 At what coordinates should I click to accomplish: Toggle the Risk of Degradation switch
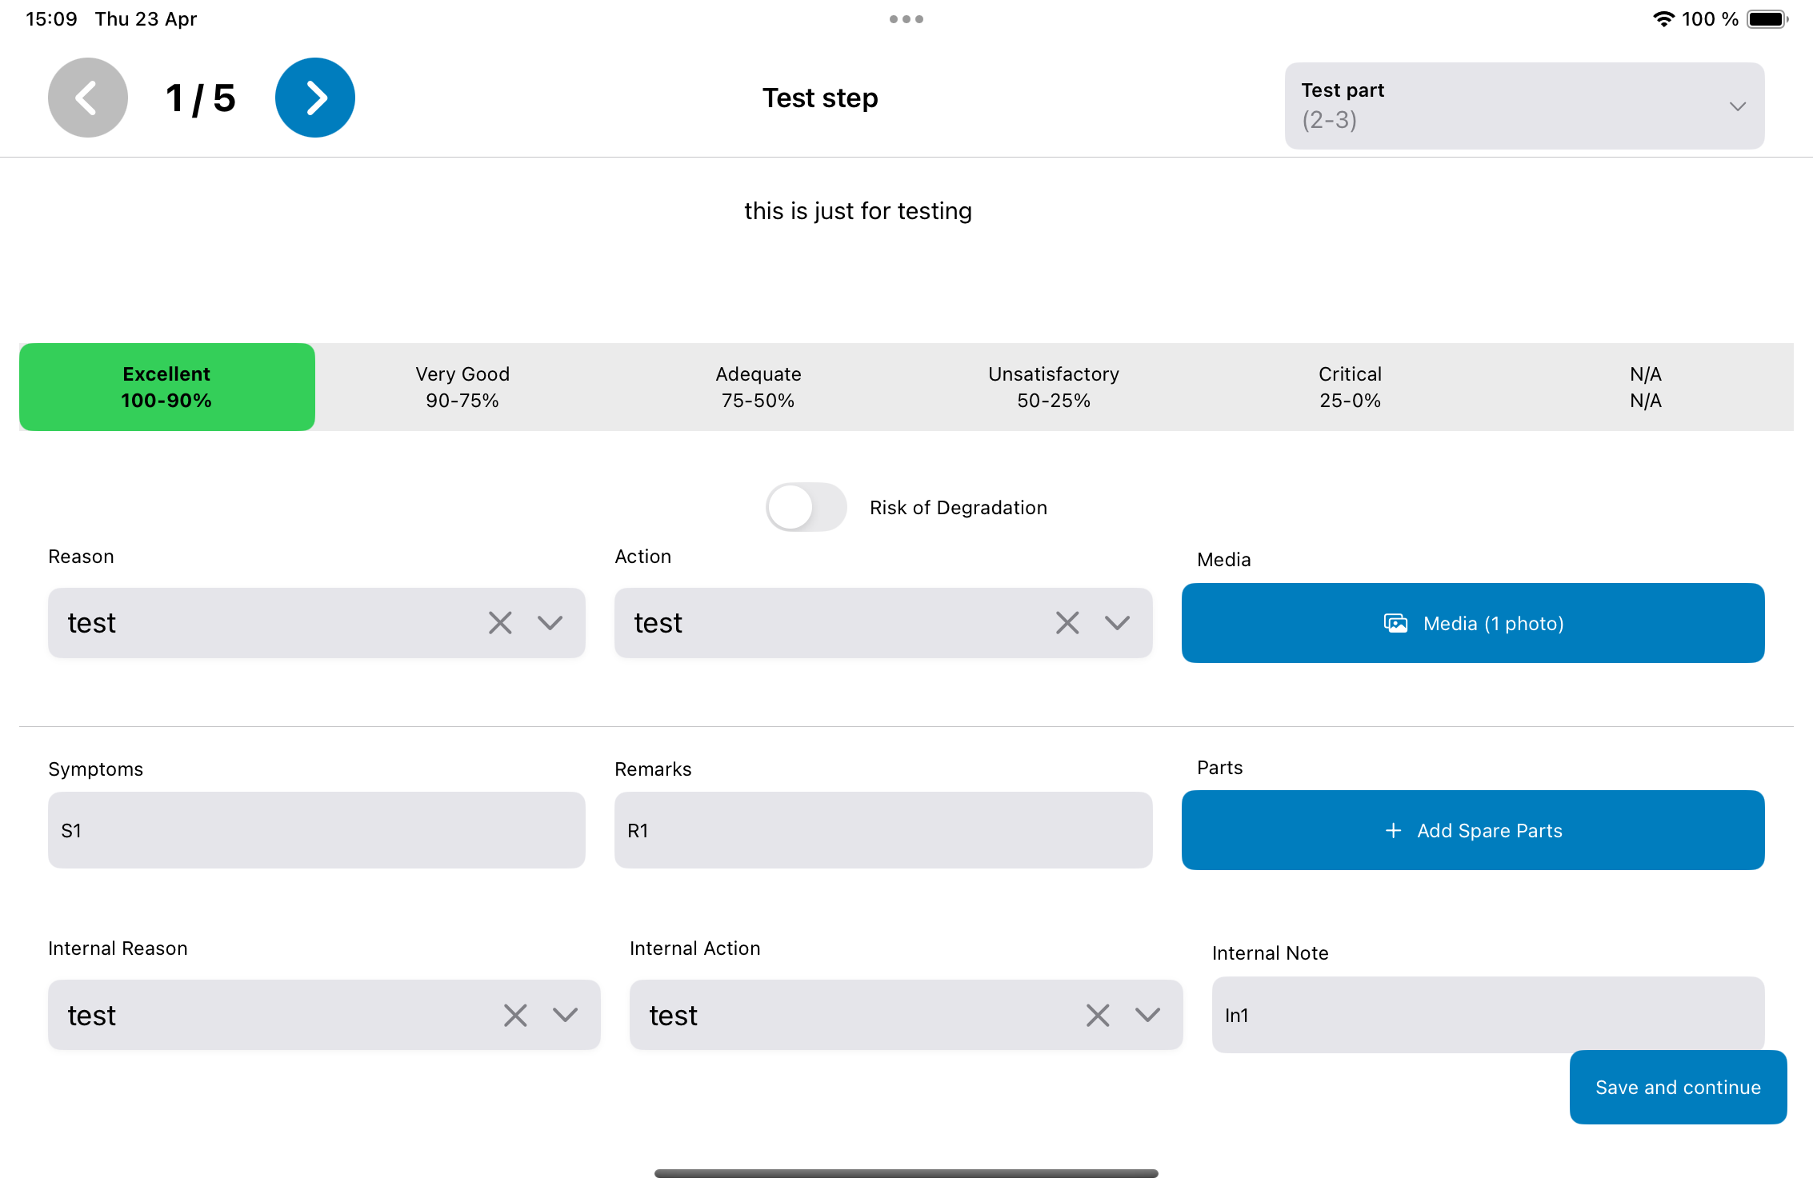click(806, 507)
